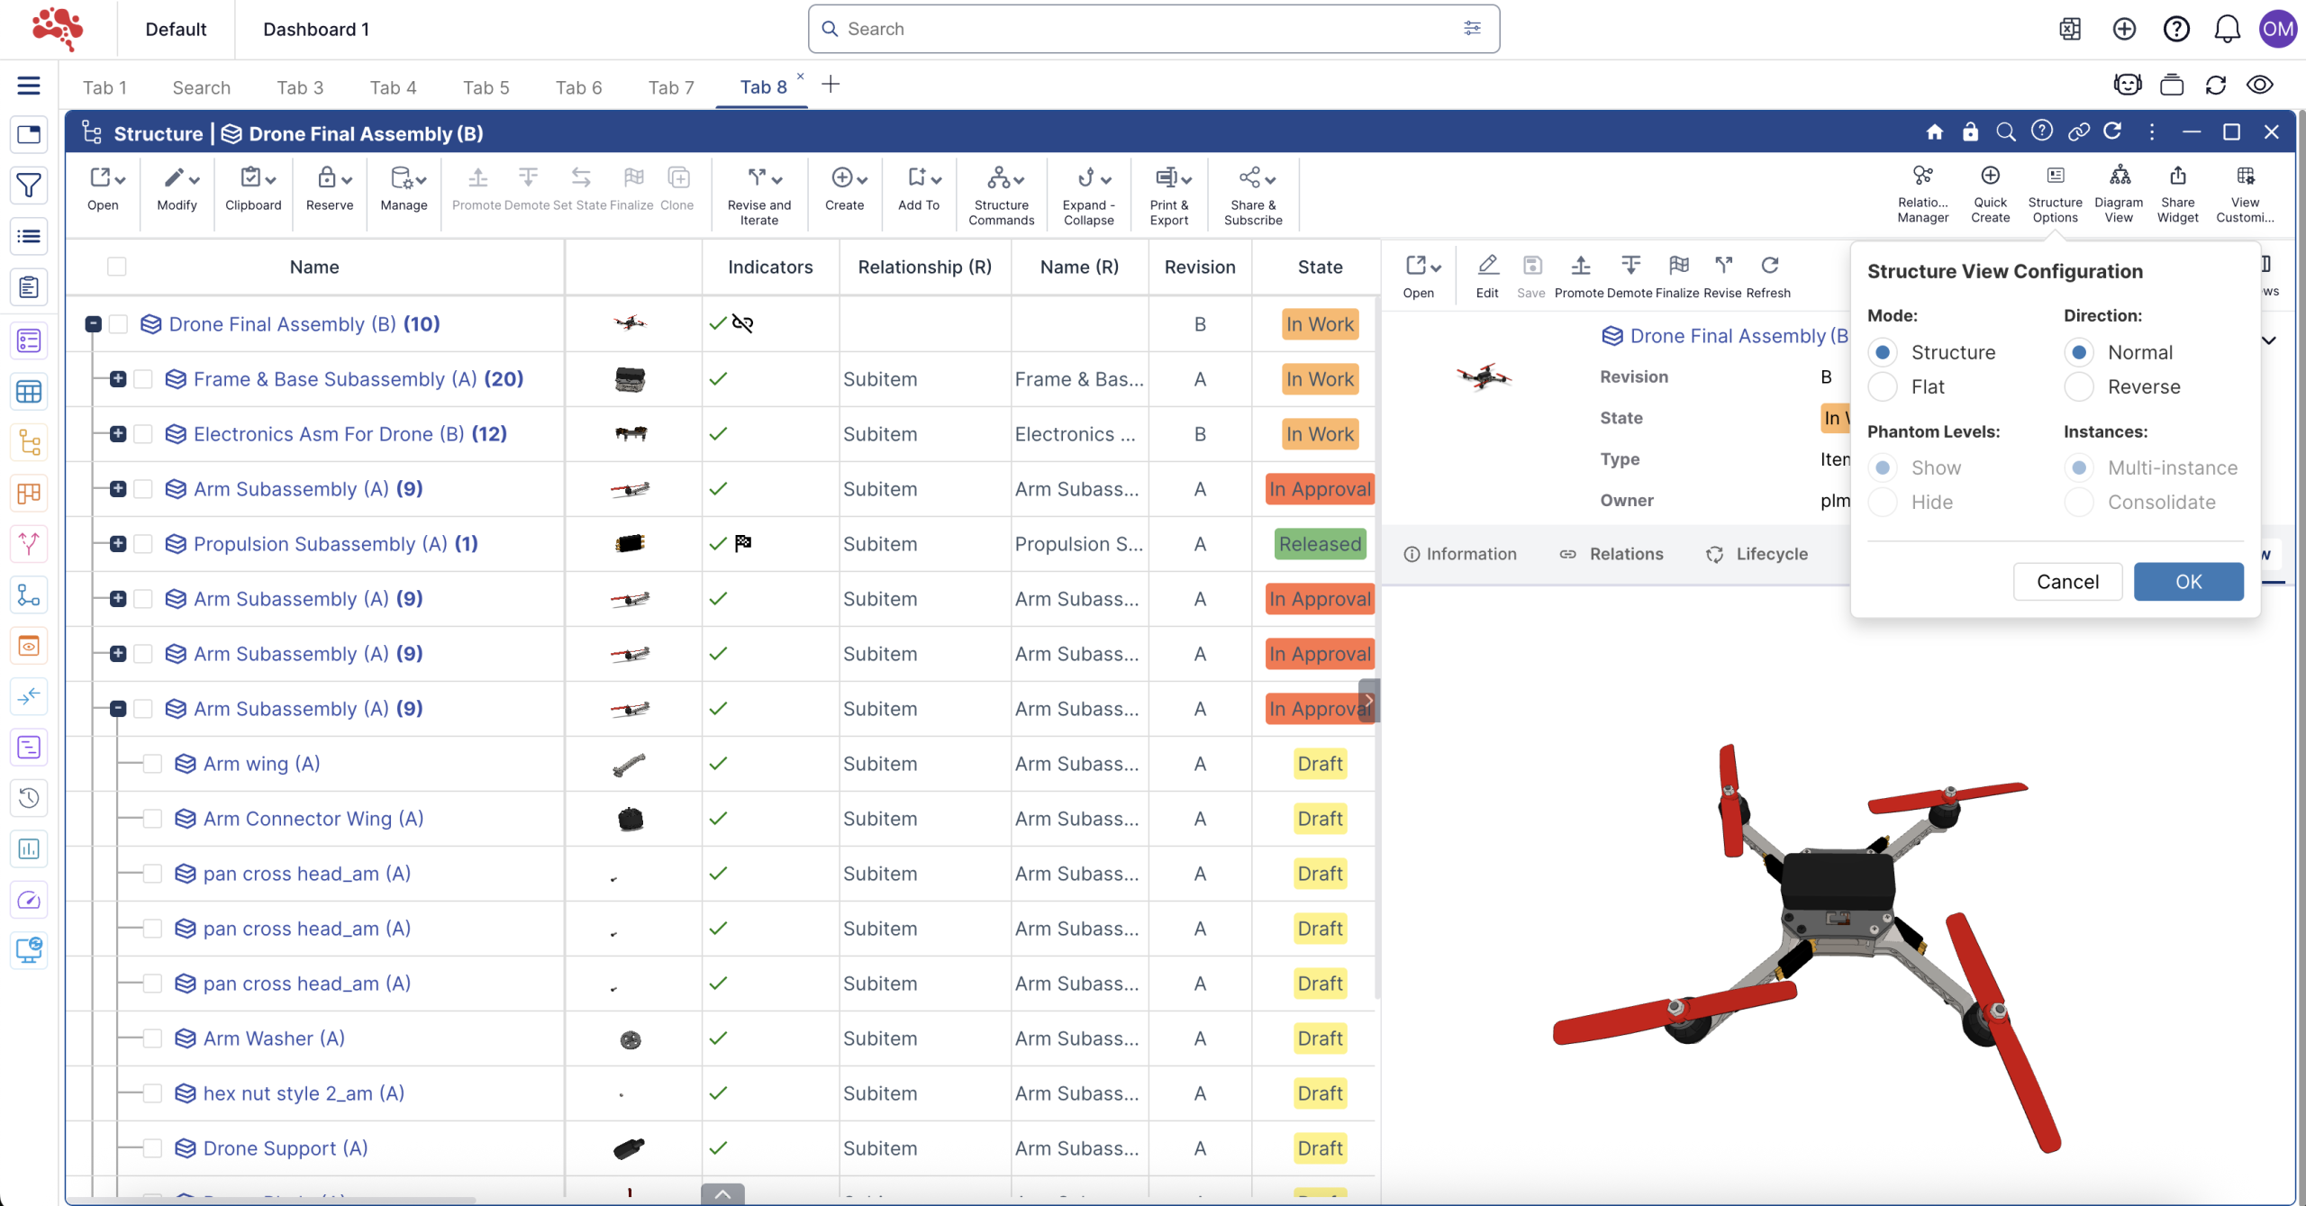Click the notification bell icon
The height and width of the screenshot is (1206, 2306).
coord(2227,29)
